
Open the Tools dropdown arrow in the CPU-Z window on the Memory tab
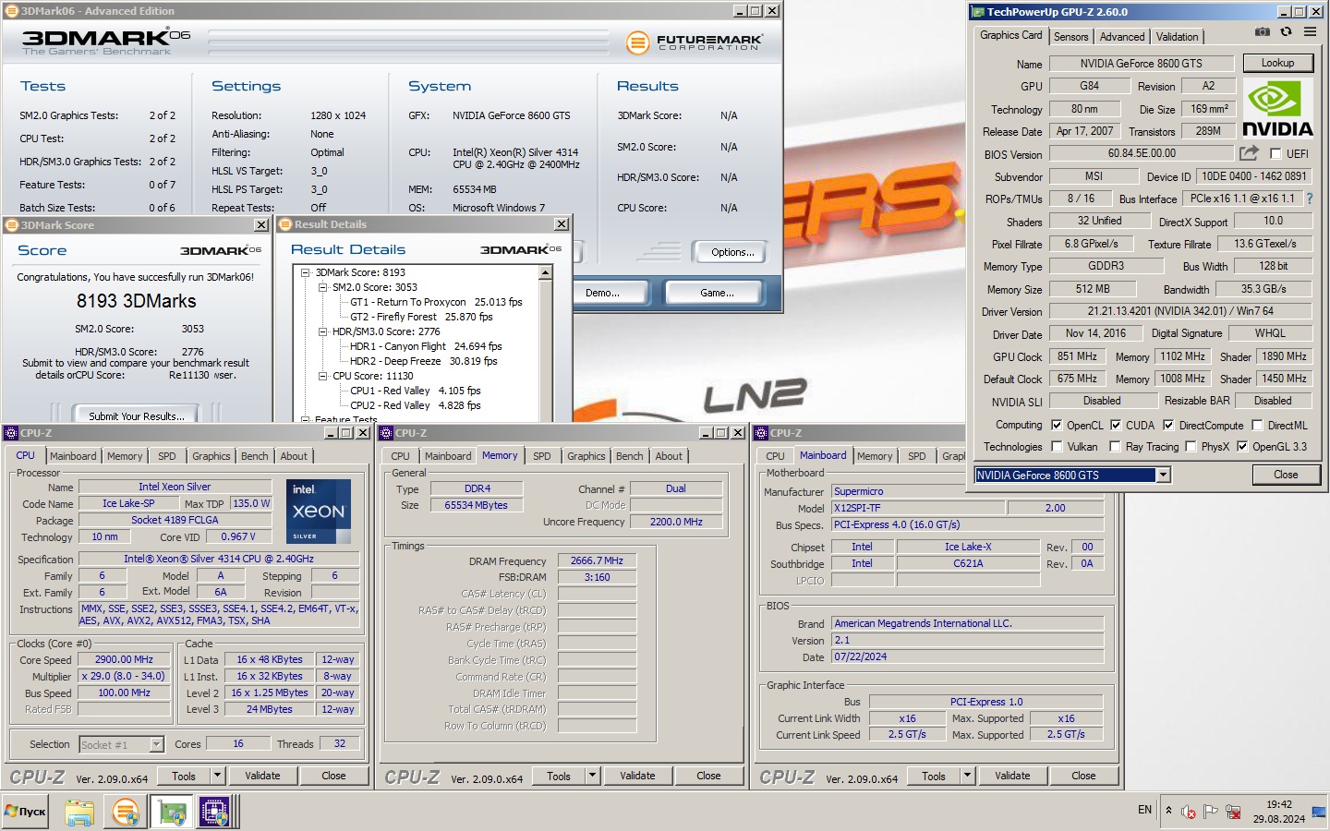click(x=593, y=776)
